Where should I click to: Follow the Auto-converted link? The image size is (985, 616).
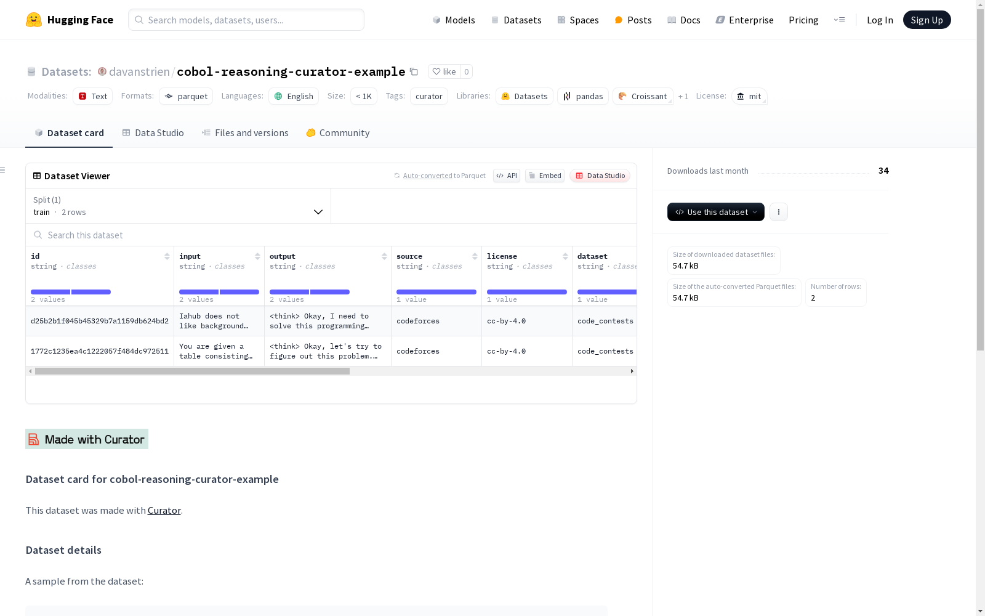(427, 176)
